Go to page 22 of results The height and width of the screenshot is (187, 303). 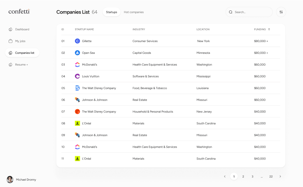click(271, 176)
